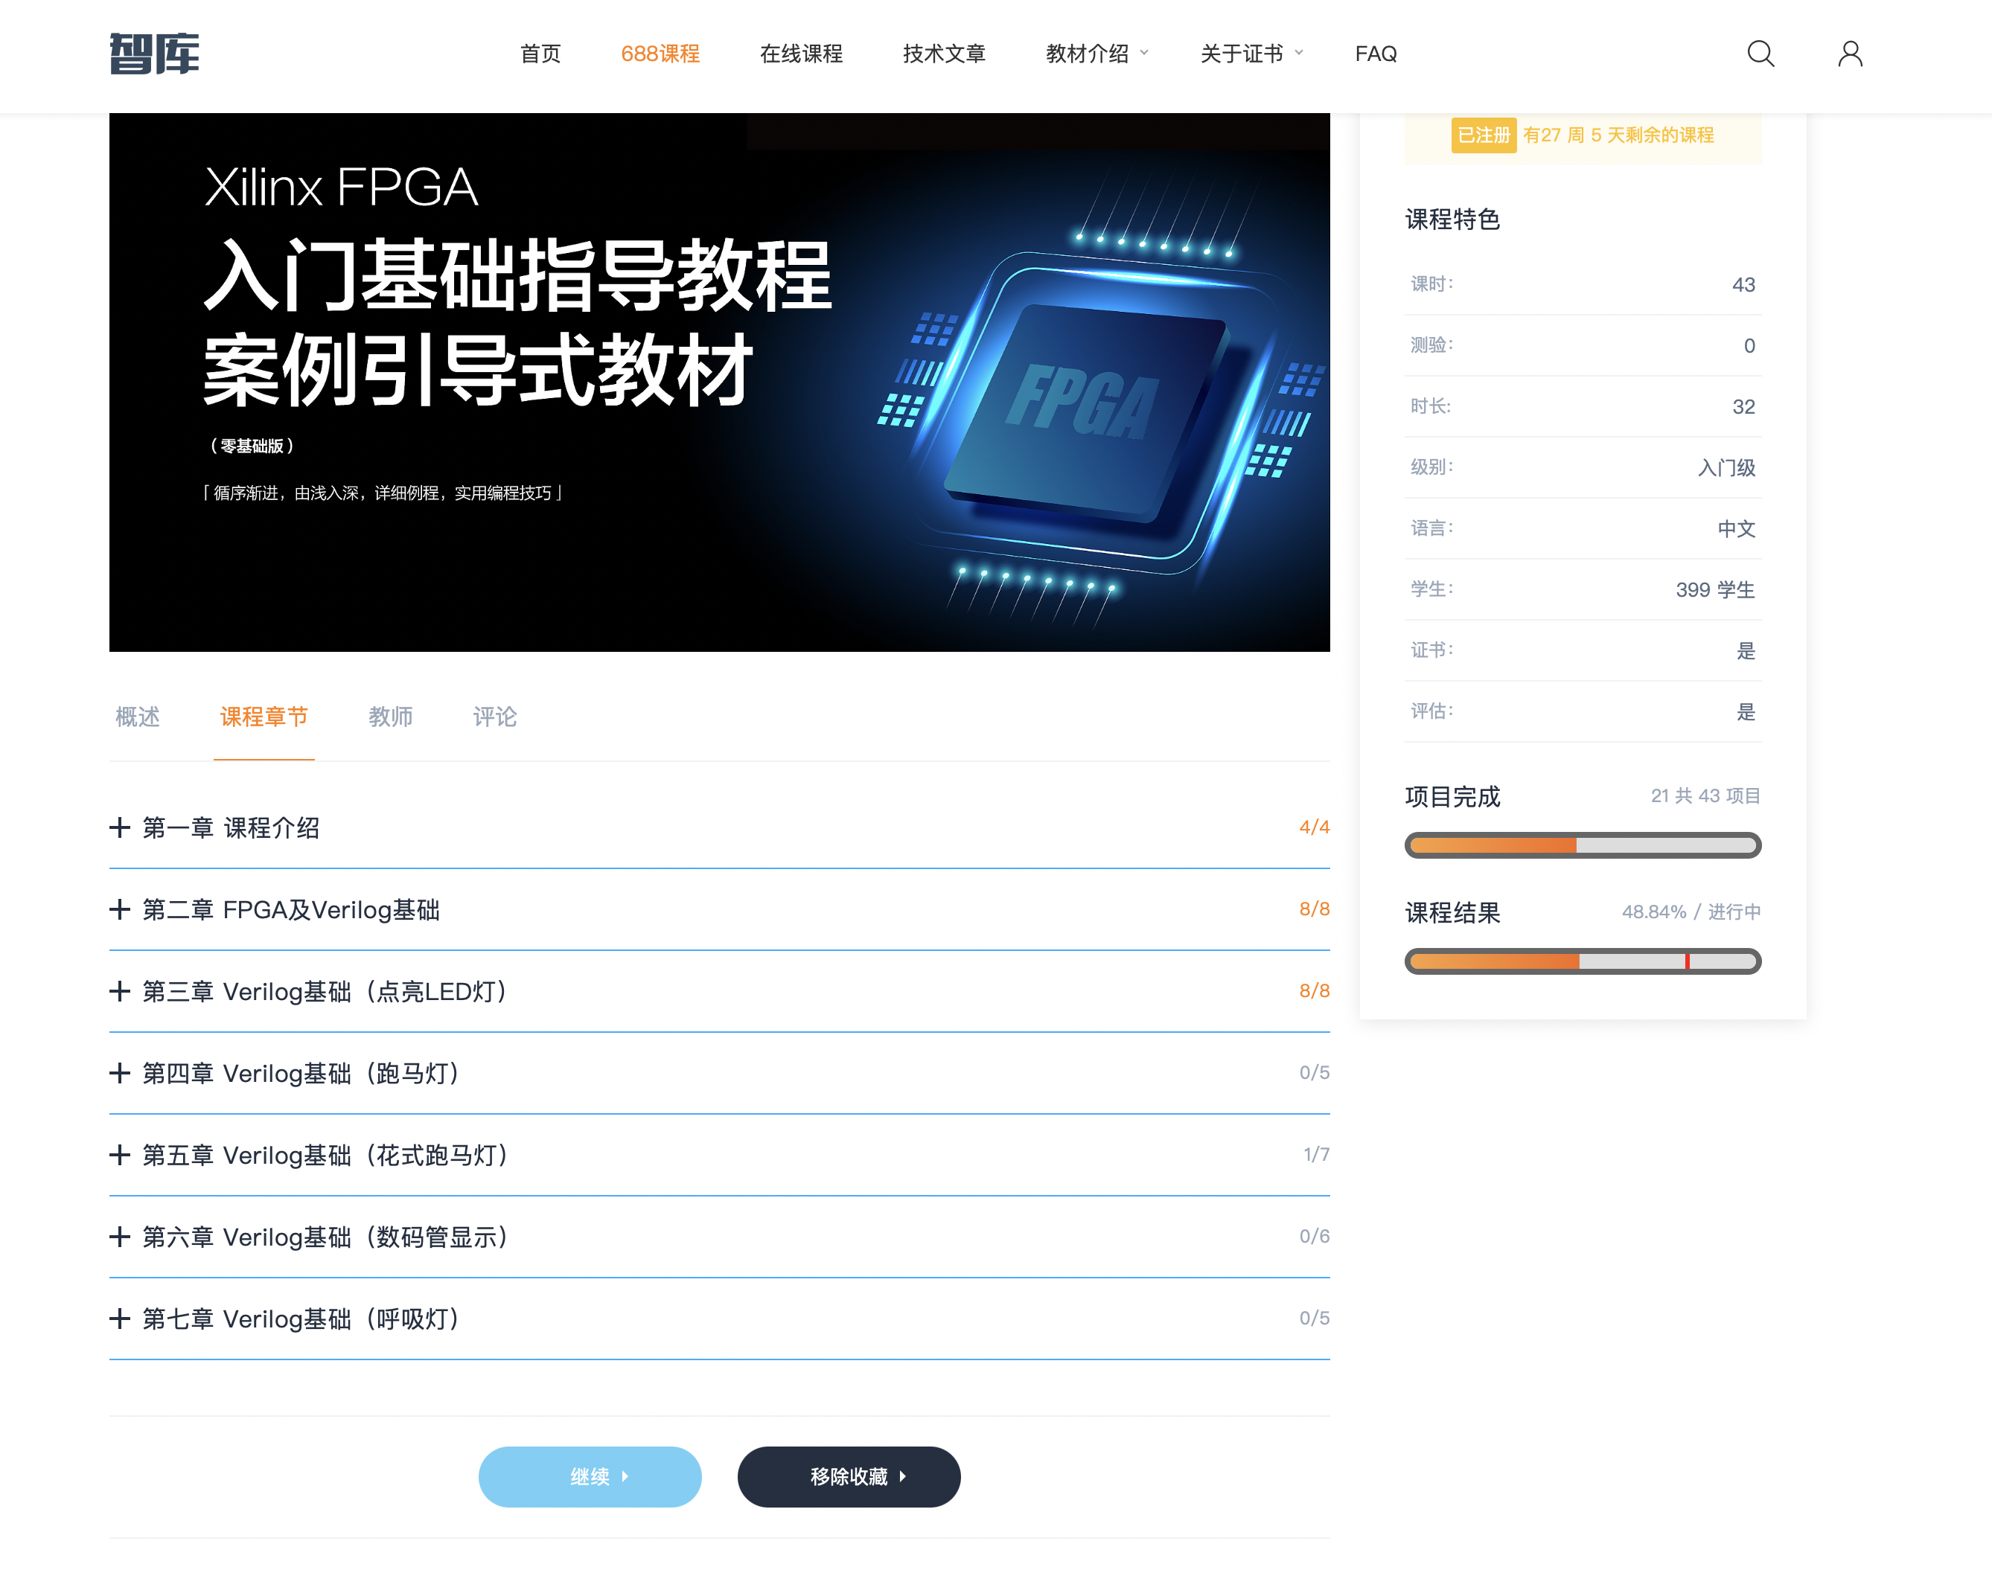This screenshot has width=1992, height=1576.
Task: Switch to the 概述 tab
Action: click(x=138, y=717)
